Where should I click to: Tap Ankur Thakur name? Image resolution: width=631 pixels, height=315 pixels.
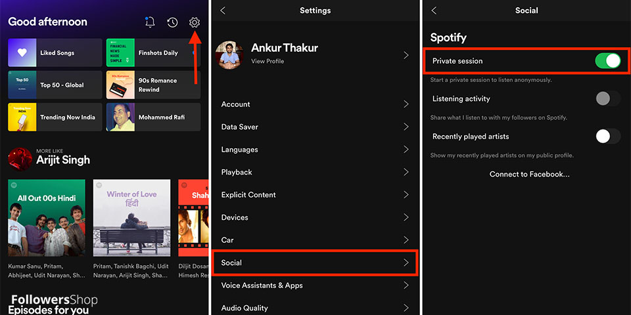coord(285,48)
